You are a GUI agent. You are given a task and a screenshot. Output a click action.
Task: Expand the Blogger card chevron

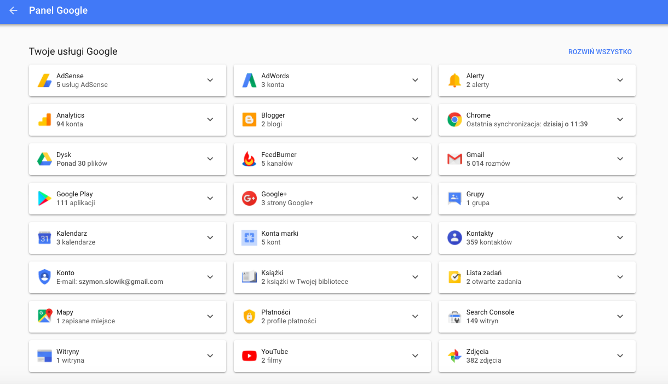[415, 120]
